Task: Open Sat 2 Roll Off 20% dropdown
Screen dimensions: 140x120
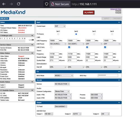Action: [76, 67]
